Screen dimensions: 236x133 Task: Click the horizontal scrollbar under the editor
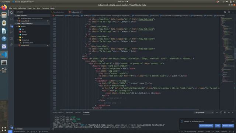129,110
